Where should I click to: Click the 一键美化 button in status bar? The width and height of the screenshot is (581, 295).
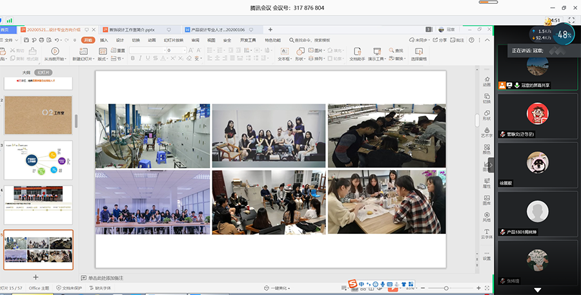pos(278,288)
